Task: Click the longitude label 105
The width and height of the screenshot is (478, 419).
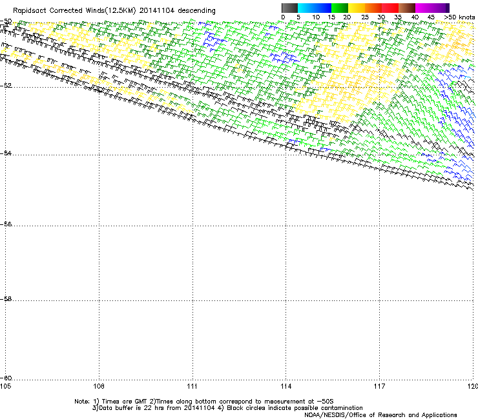Action: pos(5,386)
